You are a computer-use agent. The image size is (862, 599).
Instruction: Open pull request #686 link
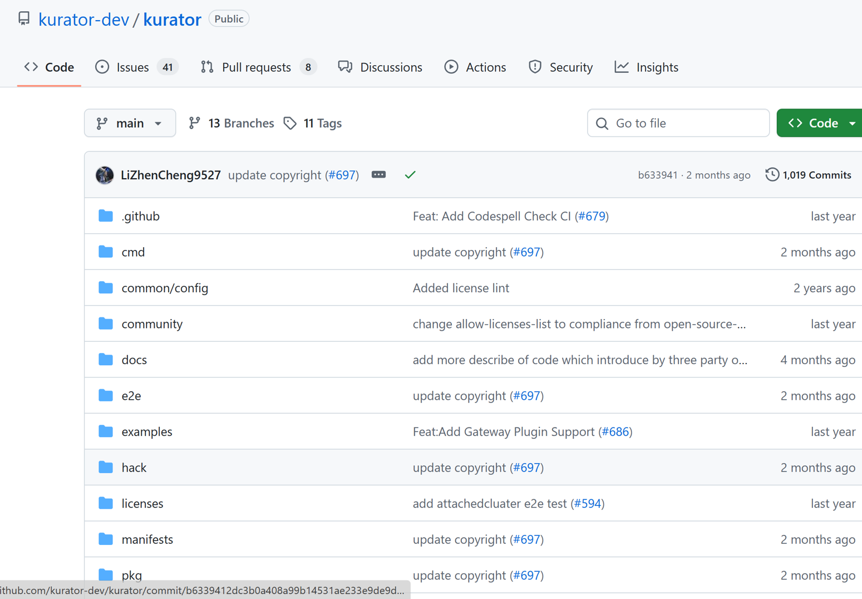615,431
